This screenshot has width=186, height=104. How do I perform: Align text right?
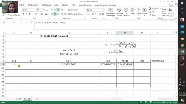[58, 14]
